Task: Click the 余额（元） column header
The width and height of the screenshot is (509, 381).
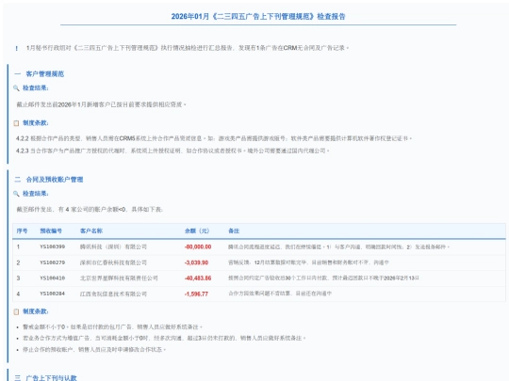Action: [x=197, y=231]
